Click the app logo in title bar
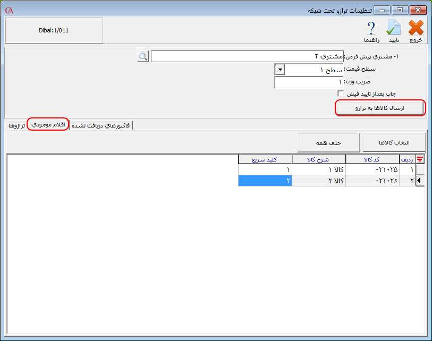Viewport: 432px width, 341px height. 9,10
